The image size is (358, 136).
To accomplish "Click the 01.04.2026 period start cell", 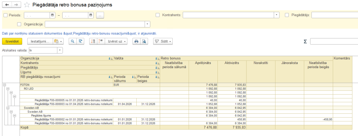I will [125, 104].
